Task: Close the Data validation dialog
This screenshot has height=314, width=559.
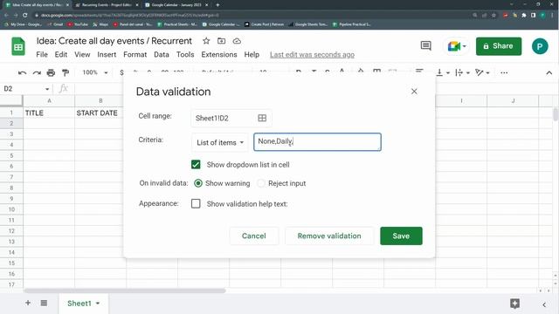Action: tap(414, 92)
